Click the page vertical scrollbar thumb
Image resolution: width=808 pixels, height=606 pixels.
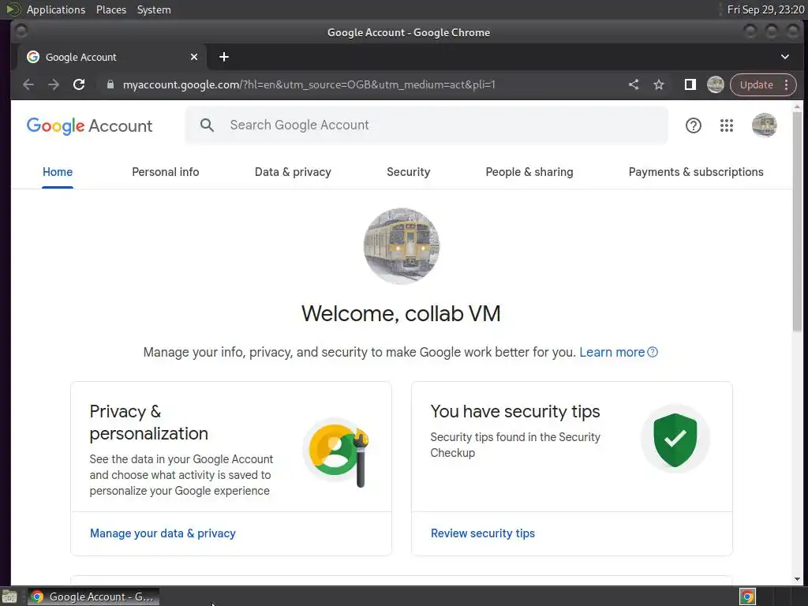tap(797, 222)
